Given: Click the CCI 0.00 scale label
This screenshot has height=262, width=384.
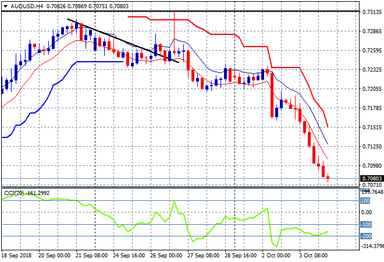Looking at the screenshot, I should coord(367,213).
